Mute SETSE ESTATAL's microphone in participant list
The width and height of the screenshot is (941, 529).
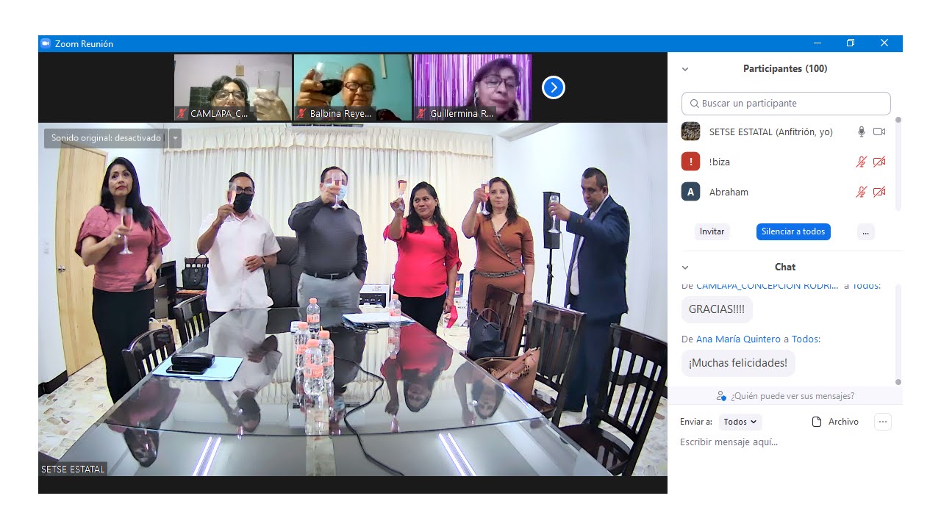click(x=862, y=132)
